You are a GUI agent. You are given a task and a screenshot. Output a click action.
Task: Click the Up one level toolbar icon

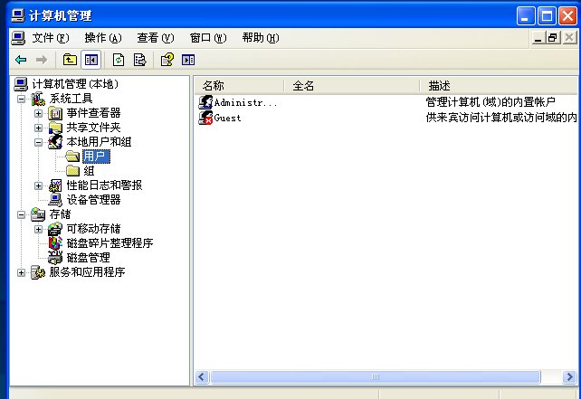(x=70, y=60)
